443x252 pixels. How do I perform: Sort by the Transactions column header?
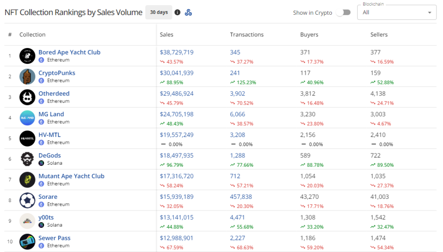[247, 35]
